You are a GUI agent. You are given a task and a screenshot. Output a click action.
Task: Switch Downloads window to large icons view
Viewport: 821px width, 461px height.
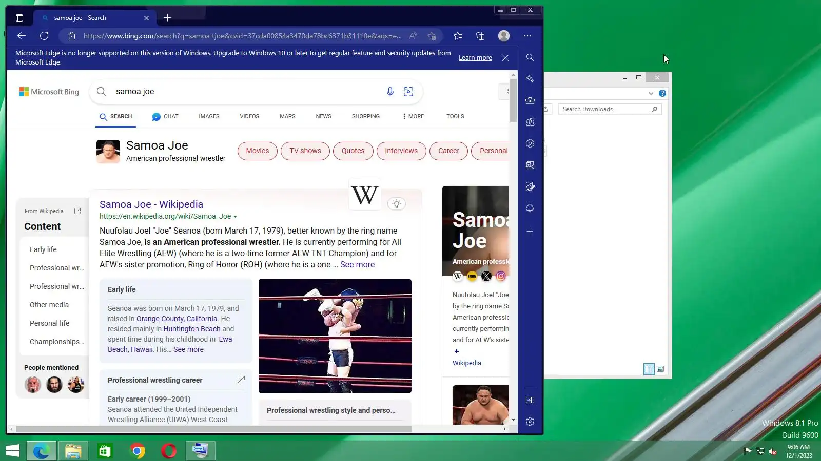(660, 369)
